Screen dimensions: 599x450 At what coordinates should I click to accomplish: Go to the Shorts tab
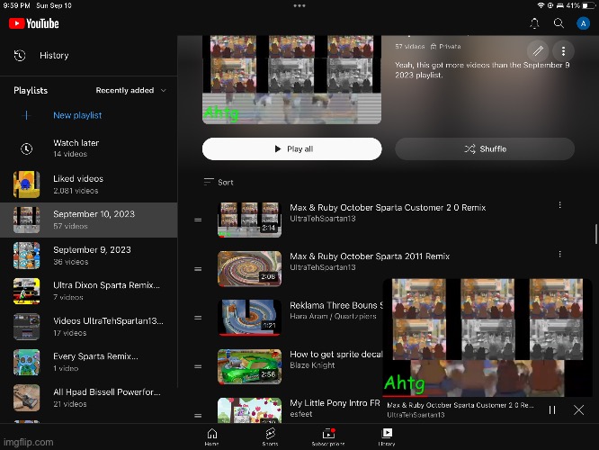(x=270, y=437)
